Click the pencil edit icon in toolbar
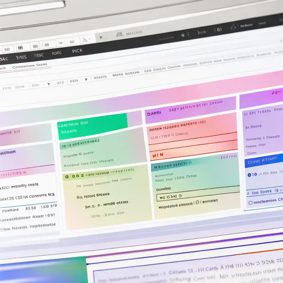Image resolution: width=283 pixels, height=283 pixels. pyautogui.click(x=60, y=43)
